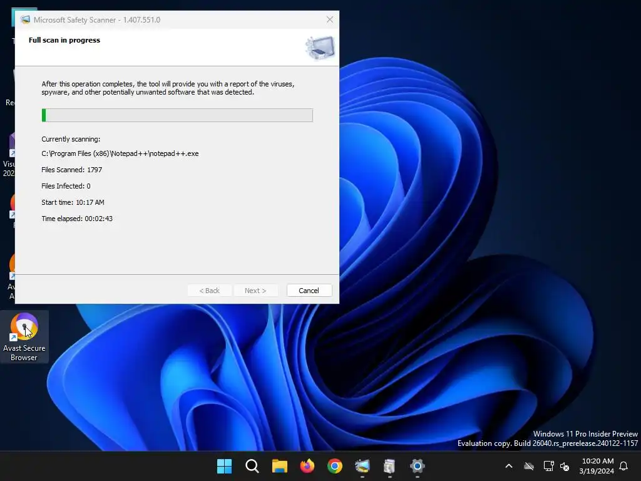Click the Microsoft Safety Scanner title text

[97, 19]
